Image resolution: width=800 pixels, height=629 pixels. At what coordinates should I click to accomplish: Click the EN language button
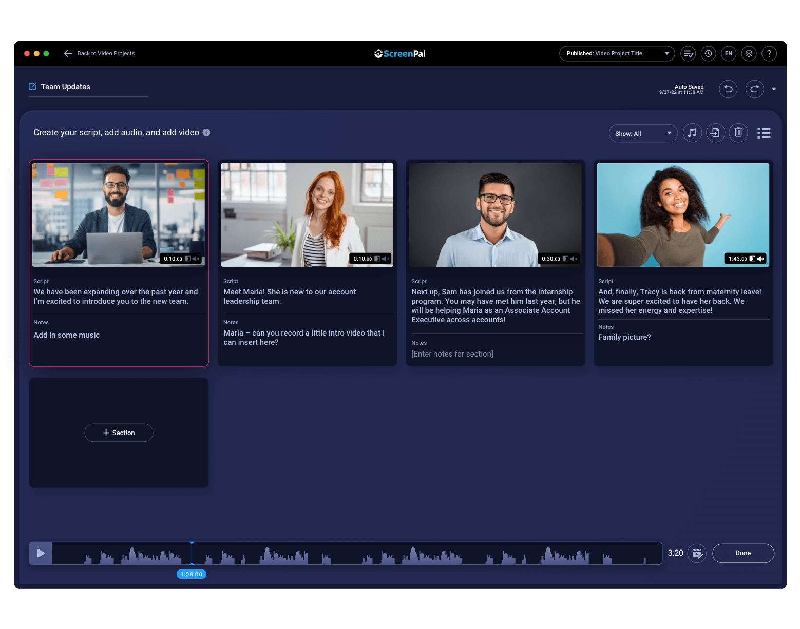point(728,53)
